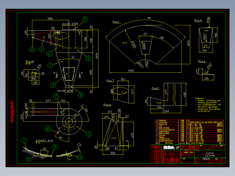Select the '1570' overall height dimension
The image size is (235, 176).
coord(97,56)
